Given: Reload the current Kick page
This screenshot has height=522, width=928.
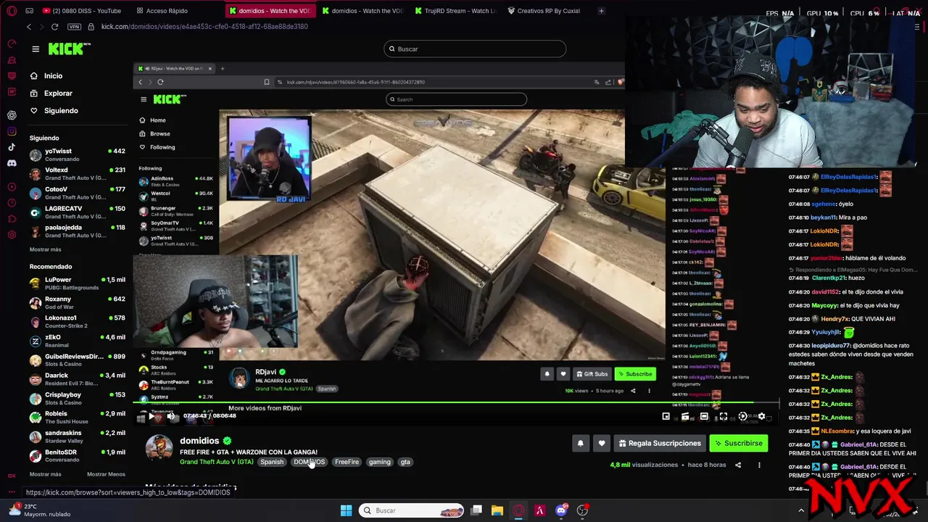Looking at the screenshot, I should coord(54,27).
